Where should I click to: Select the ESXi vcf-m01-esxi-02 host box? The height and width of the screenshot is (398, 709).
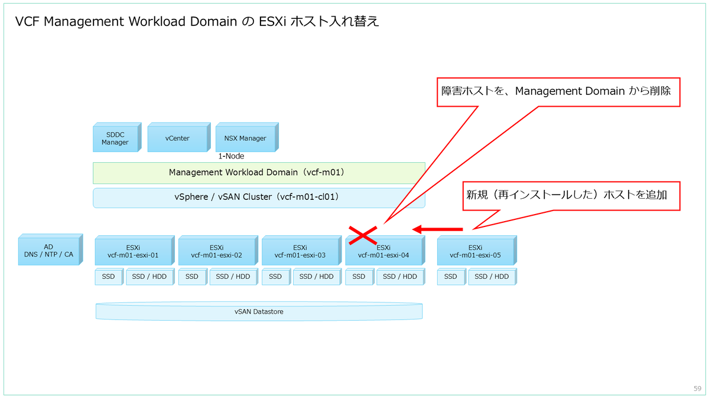click(x=218, y=251)
